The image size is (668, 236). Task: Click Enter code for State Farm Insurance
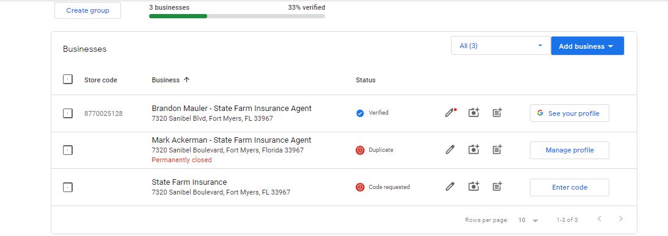pos(570,188)
